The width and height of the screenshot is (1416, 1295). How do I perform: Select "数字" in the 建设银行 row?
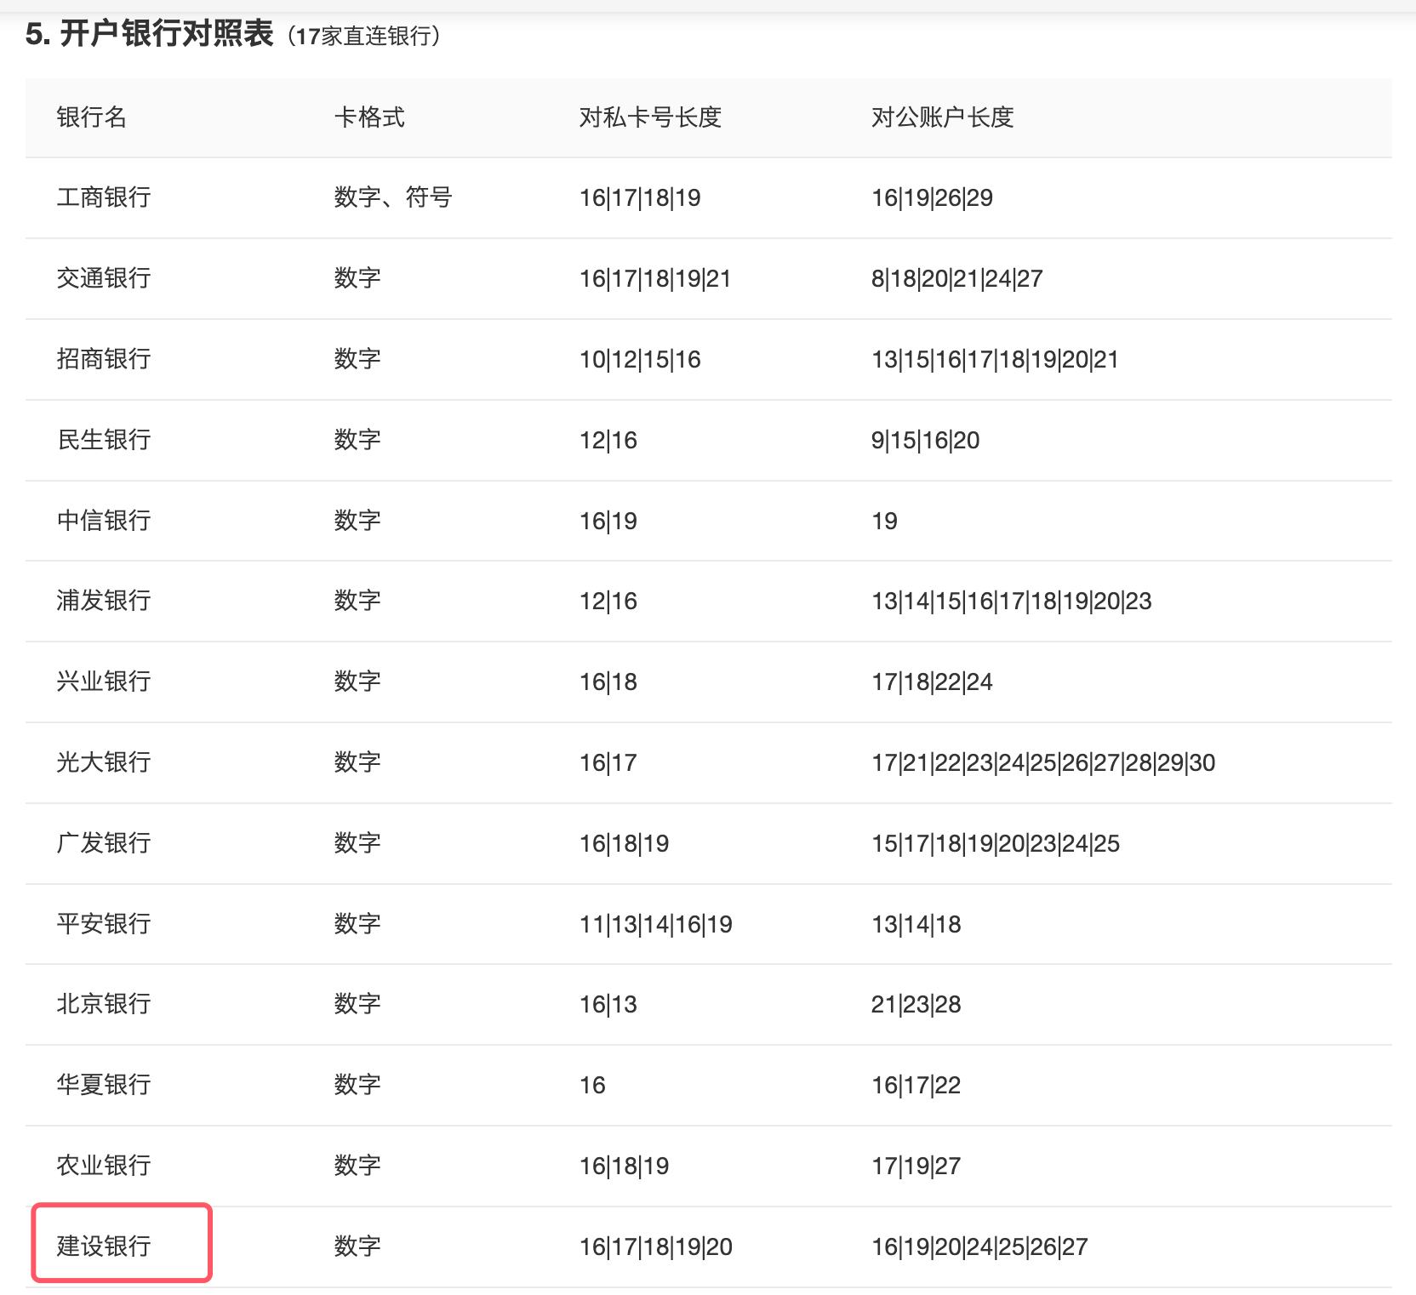pos(357,1247)
